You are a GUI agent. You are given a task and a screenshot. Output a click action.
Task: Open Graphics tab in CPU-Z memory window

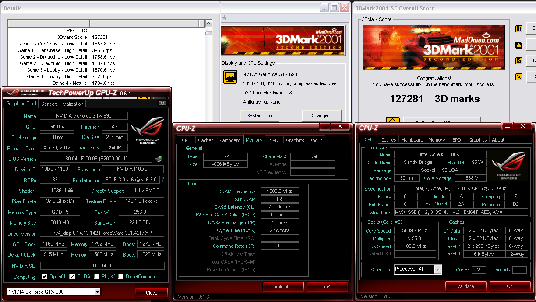pos(295,140)
